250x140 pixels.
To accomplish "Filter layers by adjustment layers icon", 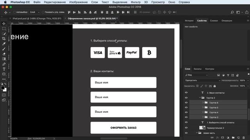I will click(223, 75).
